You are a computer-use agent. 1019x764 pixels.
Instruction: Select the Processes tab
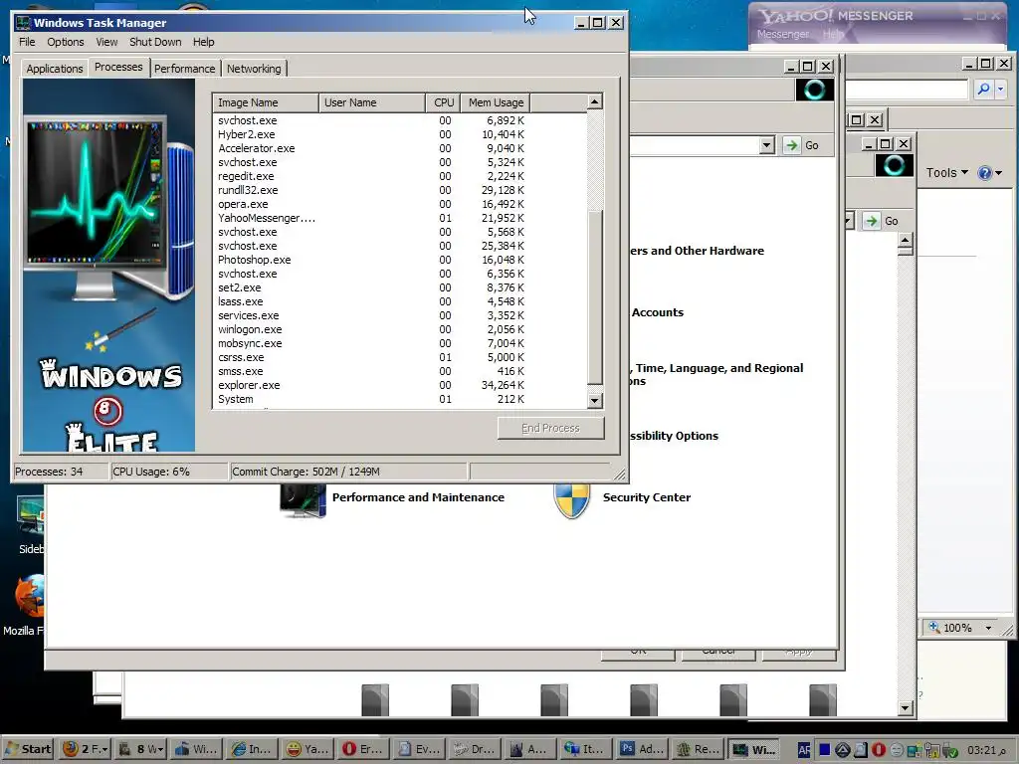[118, 67]
